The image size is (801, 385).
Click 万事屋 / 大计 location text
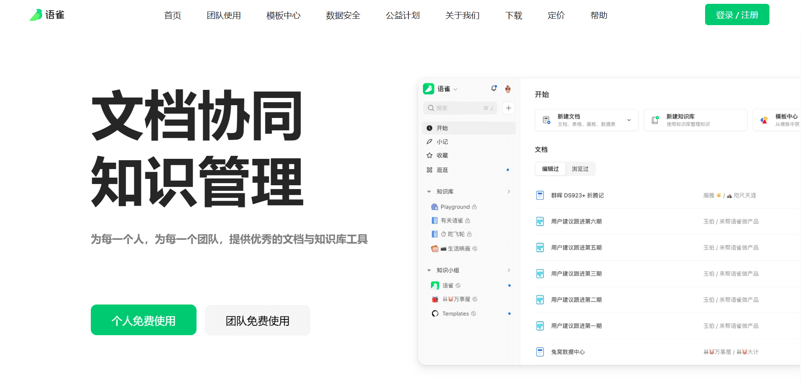731,352
